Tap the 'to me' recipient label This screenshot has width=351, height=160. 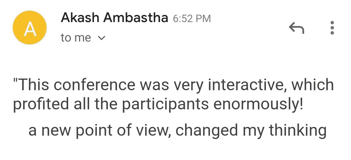[76, 38]
